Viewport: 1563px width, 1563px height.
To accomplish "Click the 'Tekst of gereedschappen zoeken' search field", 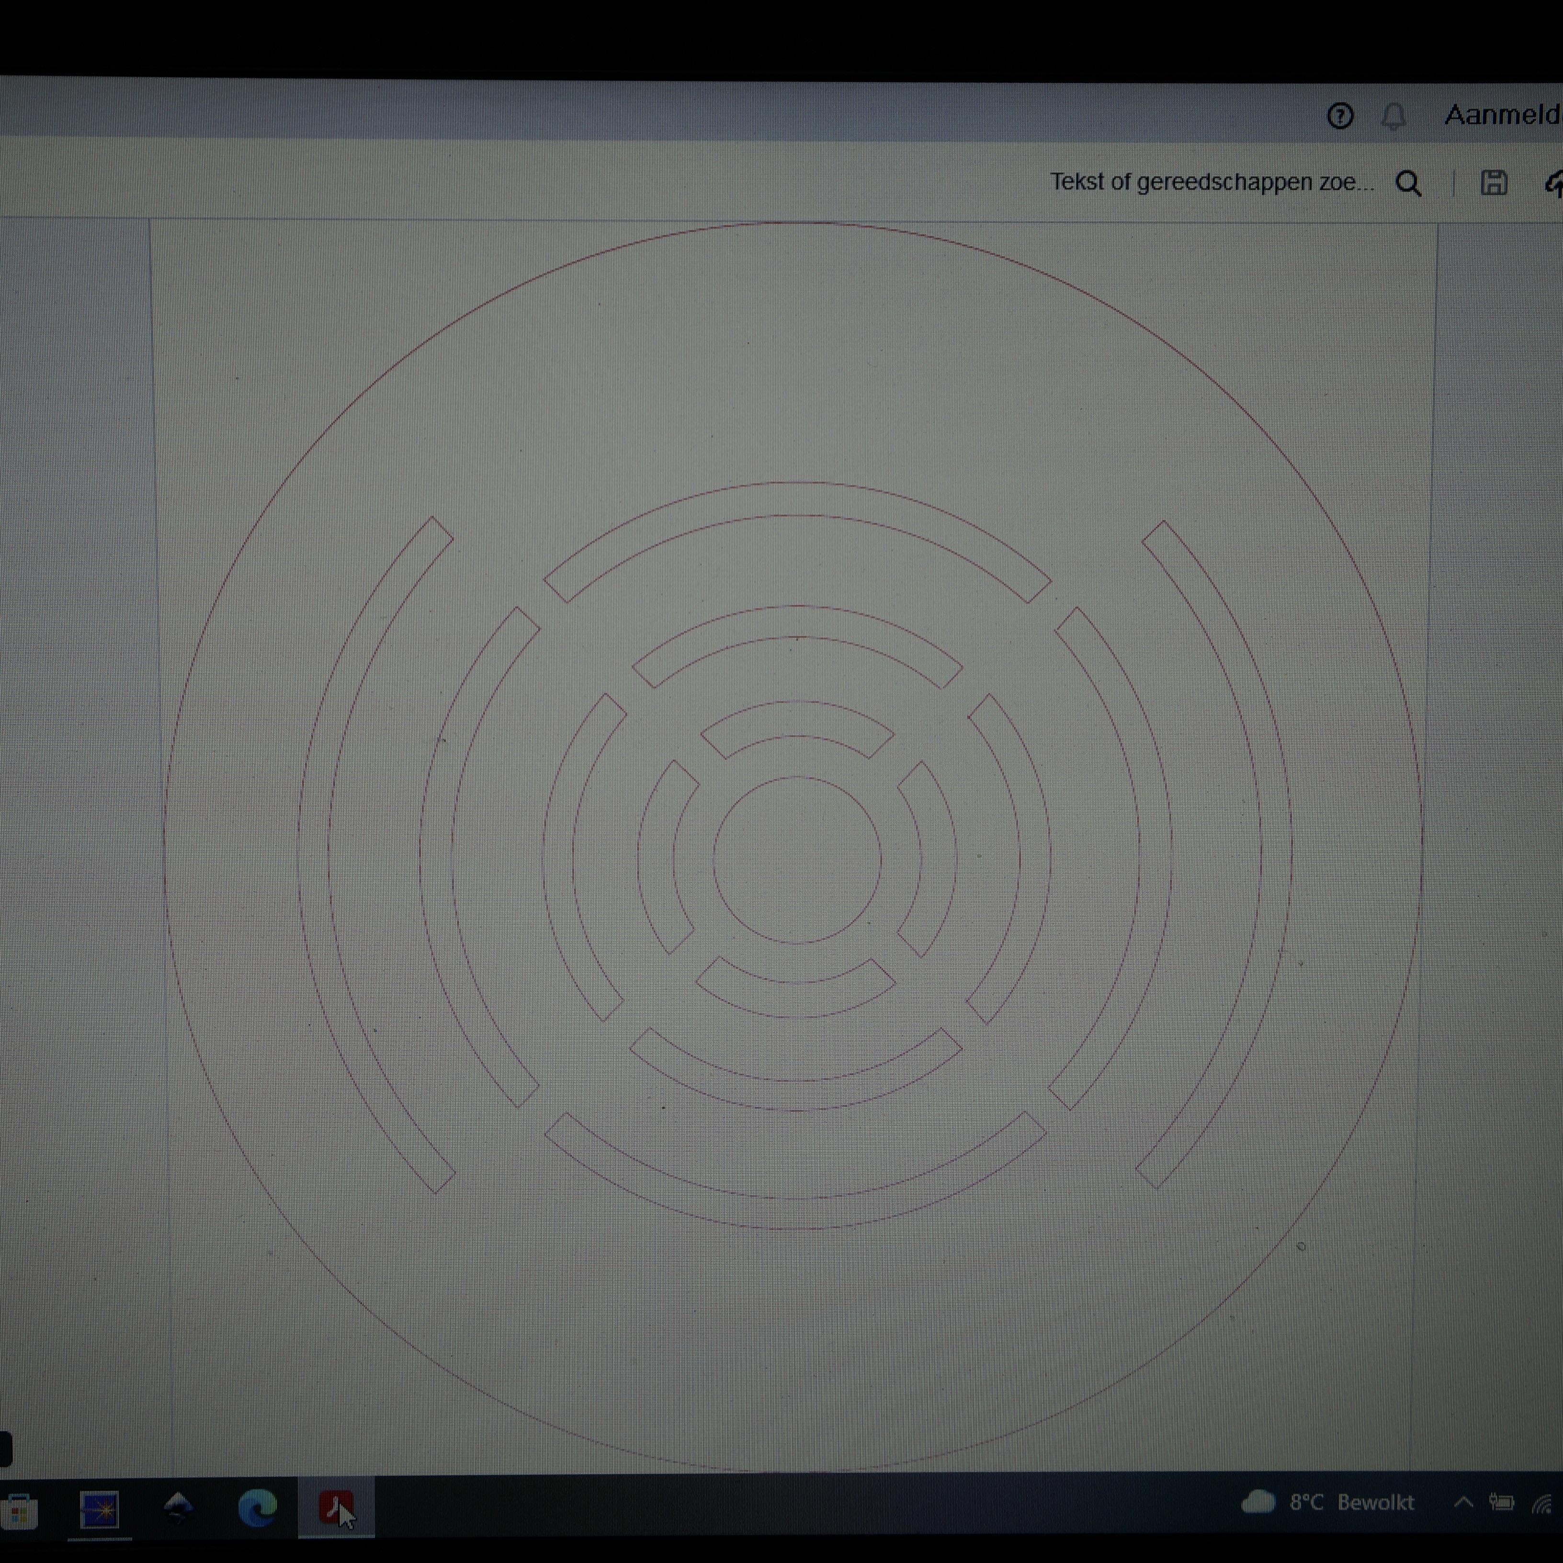I will (1211, 182).
